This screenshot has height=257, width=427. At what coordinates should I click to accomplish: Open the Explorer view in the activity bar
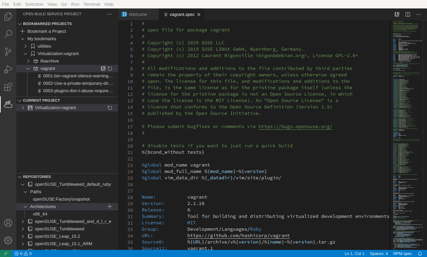click(x=7, y=16)
